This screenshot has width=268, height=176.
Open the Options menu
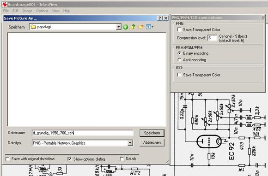pyautogui.click(x=42, y=11)
